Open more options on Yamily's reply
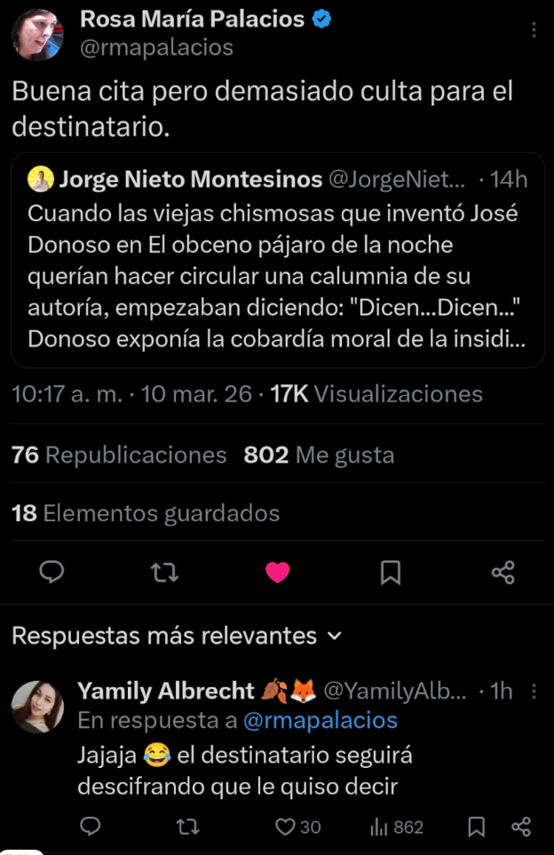Screen dimensions: 554x855 point(534,691)
